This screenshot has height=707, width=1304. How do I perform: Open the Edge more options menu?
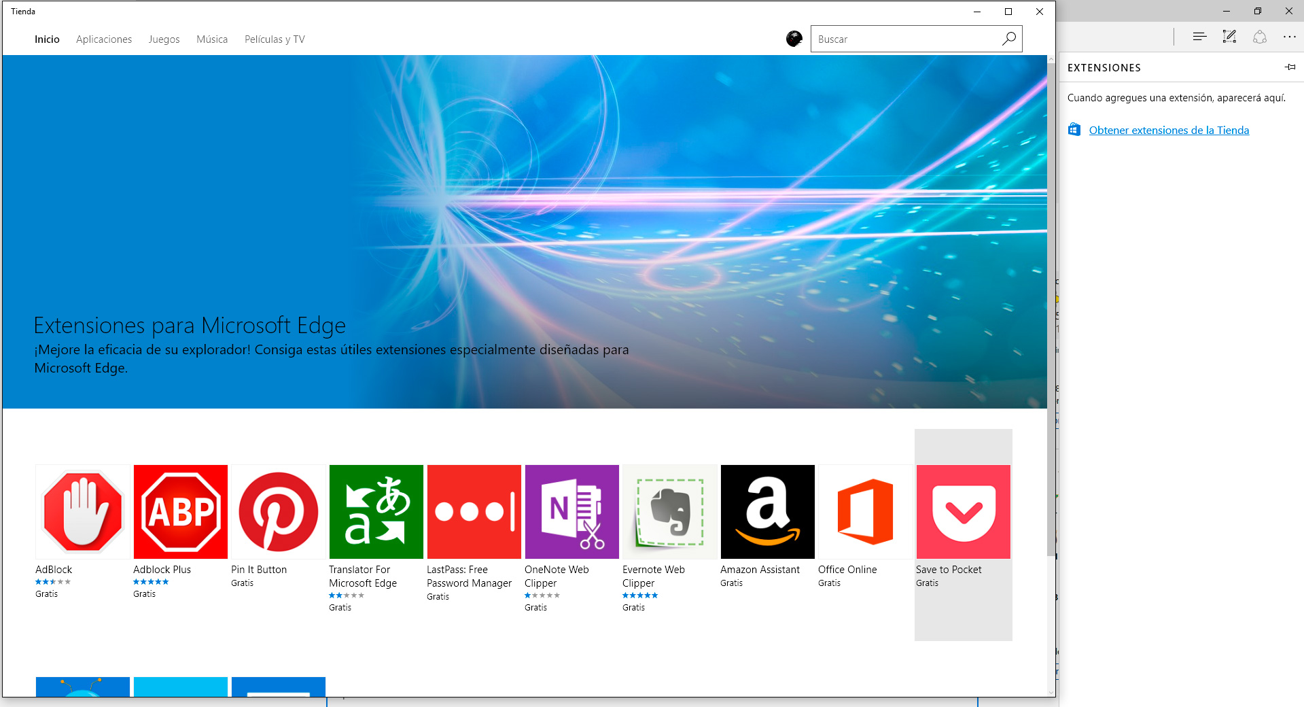click(1289, 37)
